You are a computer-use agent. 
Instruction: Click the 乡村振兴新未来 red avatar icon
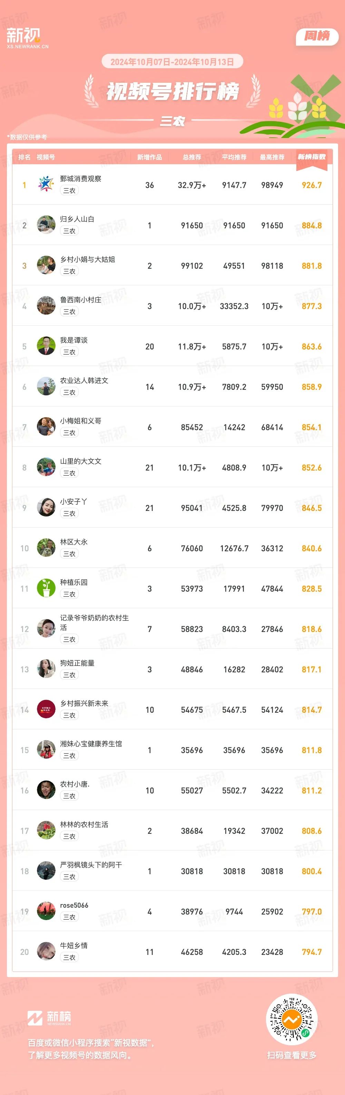tap(46, 709)
